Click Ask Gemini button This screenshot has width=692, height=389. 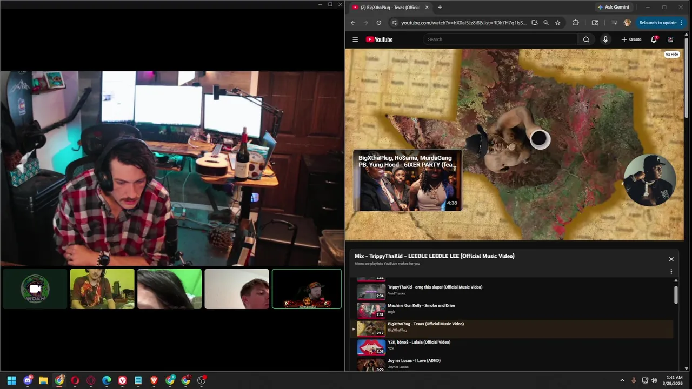click(x=614, y=7)
